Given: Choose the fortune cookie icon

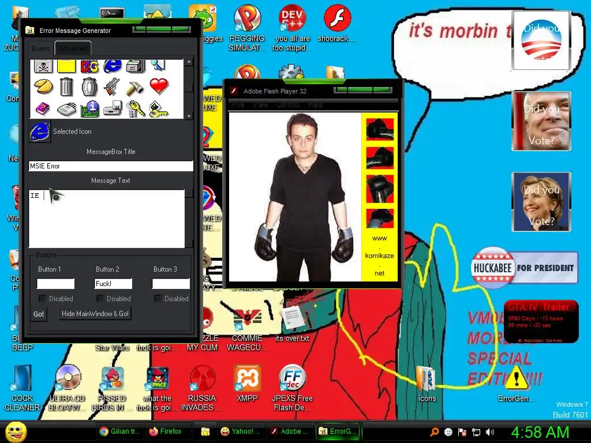Looking at the screenshot, I should point(43,87).
